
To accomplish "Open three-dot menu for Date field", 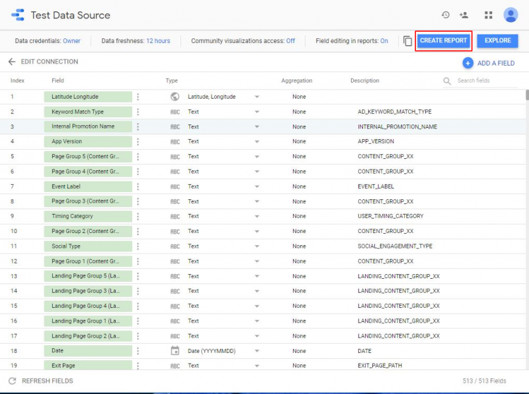I will [138, 351].
